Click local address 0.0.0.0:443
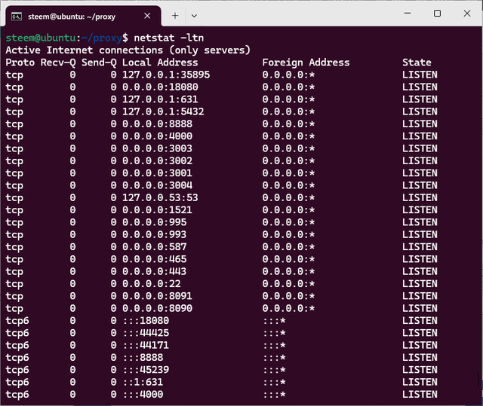 154,271
